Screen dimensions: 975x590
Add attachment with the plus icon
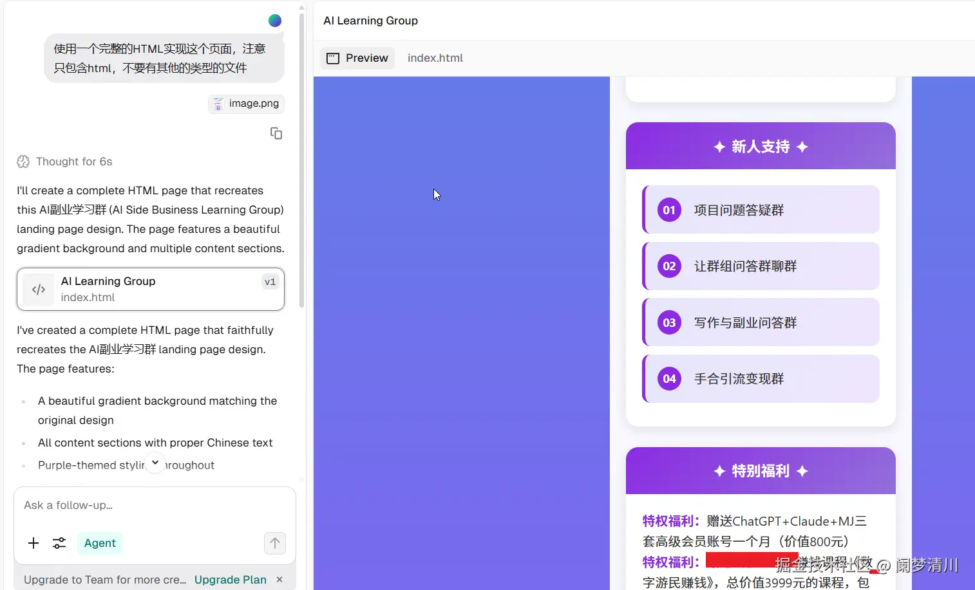(33, 543)
